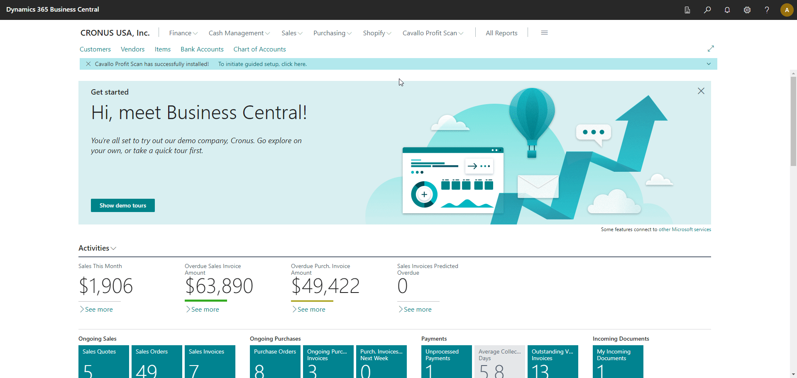Open the Sales Orders tile

click(x=156, y=362)
